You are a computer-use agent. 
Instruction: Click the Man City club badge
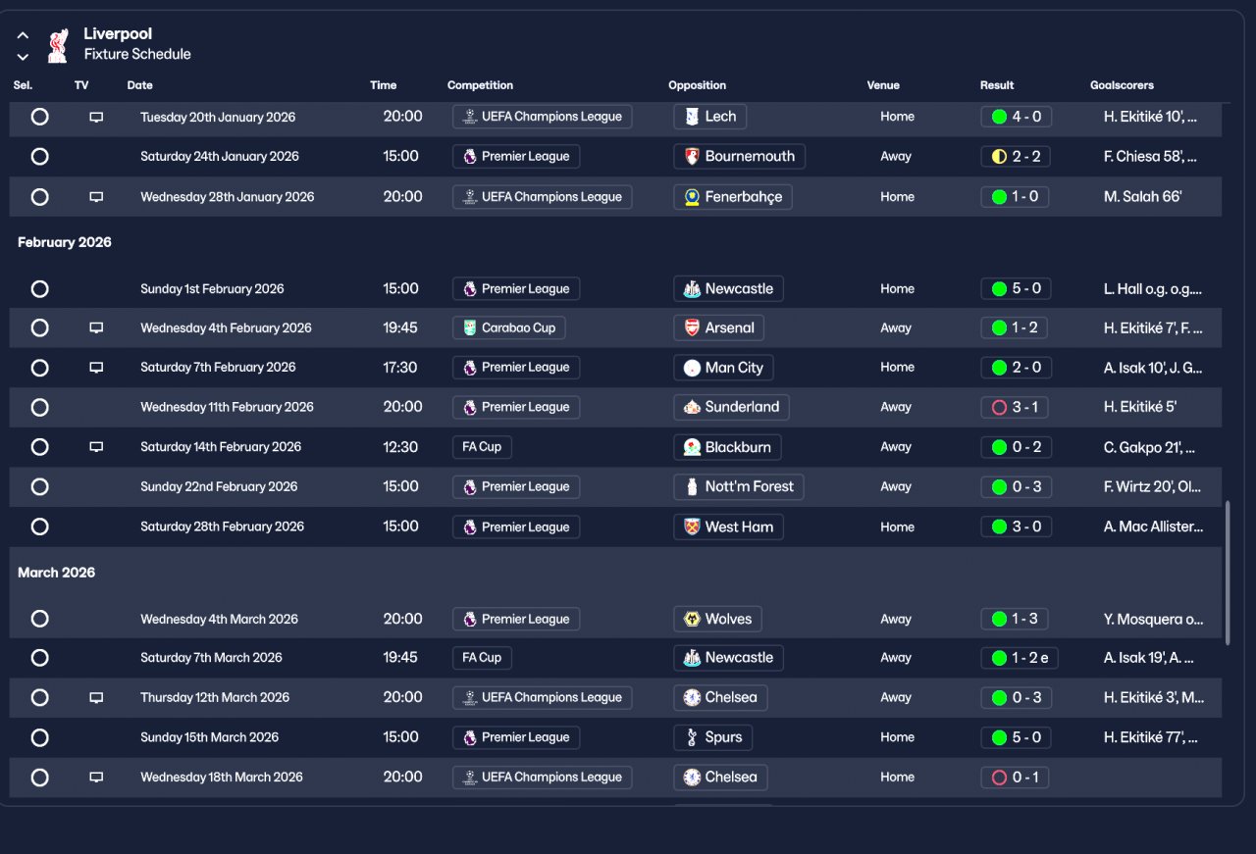coord(692,368)
